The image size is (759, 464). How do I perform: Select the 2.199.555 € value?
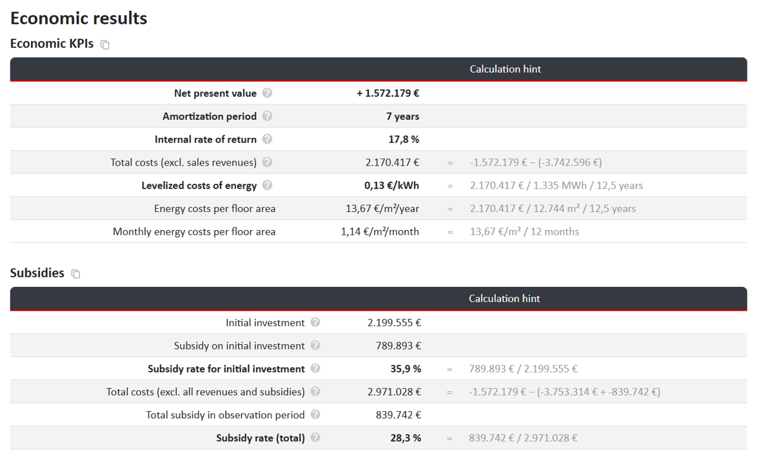[x=394, y=323]
